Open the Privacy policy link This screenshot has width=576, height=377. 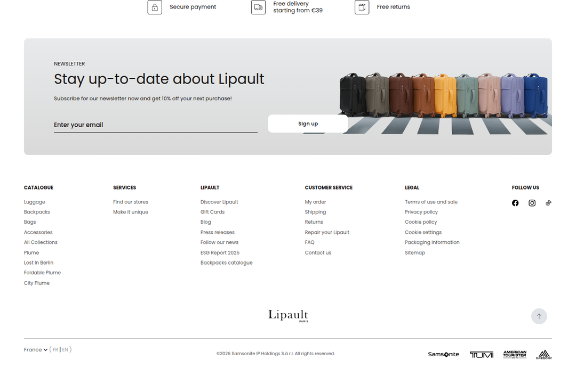(421, 212)
